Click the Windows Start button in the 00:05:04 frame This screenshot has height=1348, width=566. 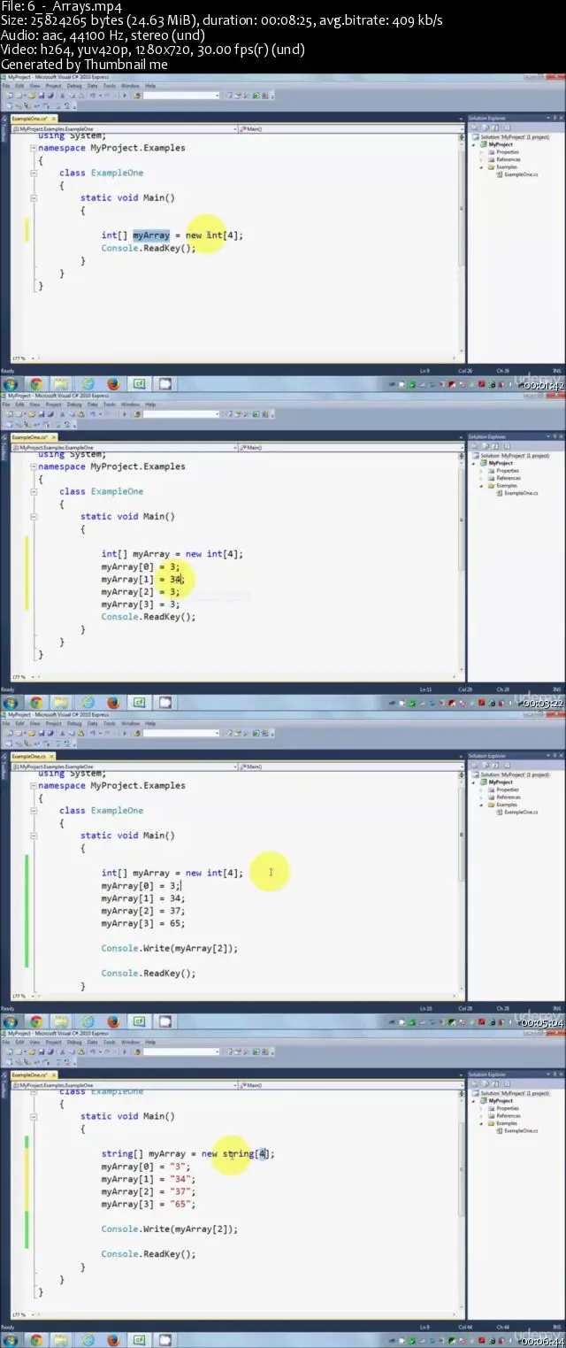(10, 1021)
